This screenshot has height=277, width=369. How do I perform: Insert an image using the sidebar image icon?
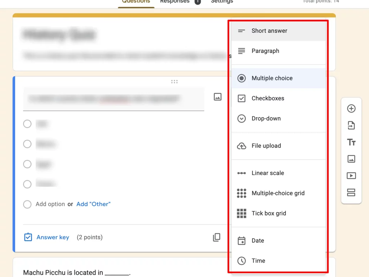point(351,159)
